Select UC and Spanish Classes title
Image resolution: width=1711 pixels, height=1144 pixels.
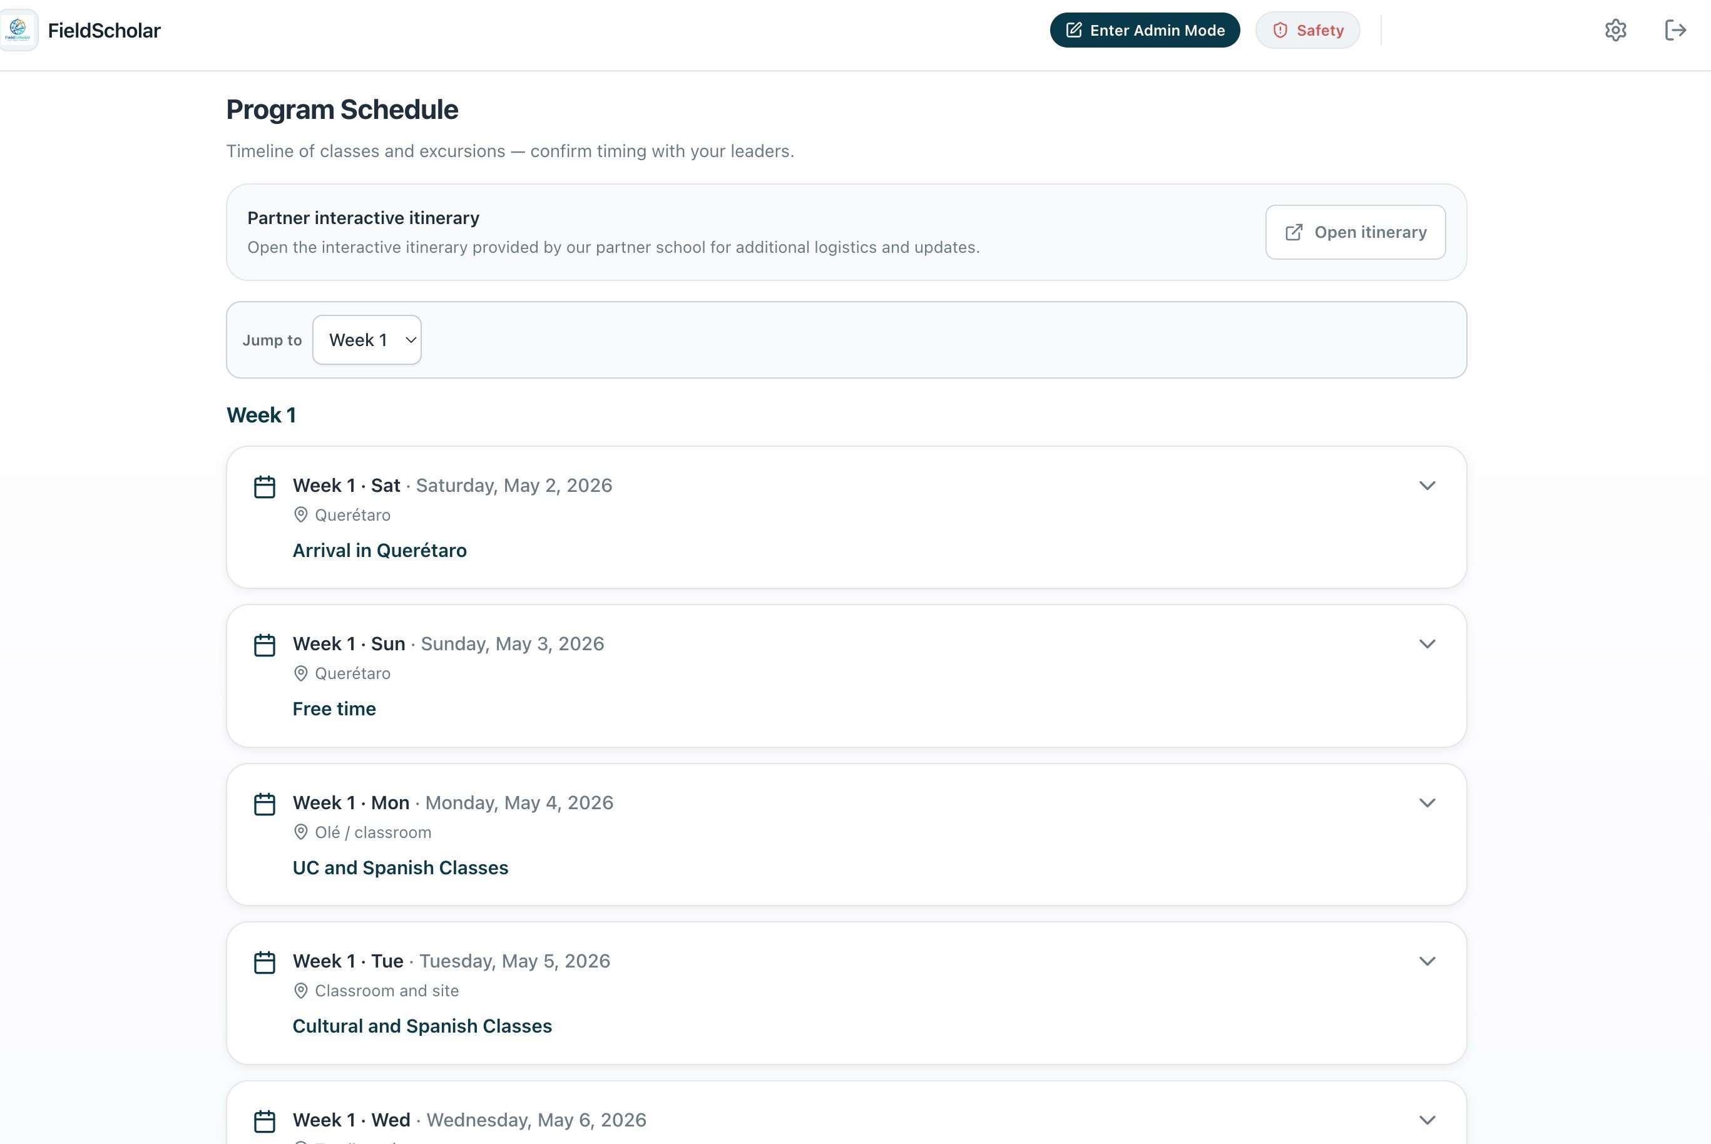click(401, 867)
